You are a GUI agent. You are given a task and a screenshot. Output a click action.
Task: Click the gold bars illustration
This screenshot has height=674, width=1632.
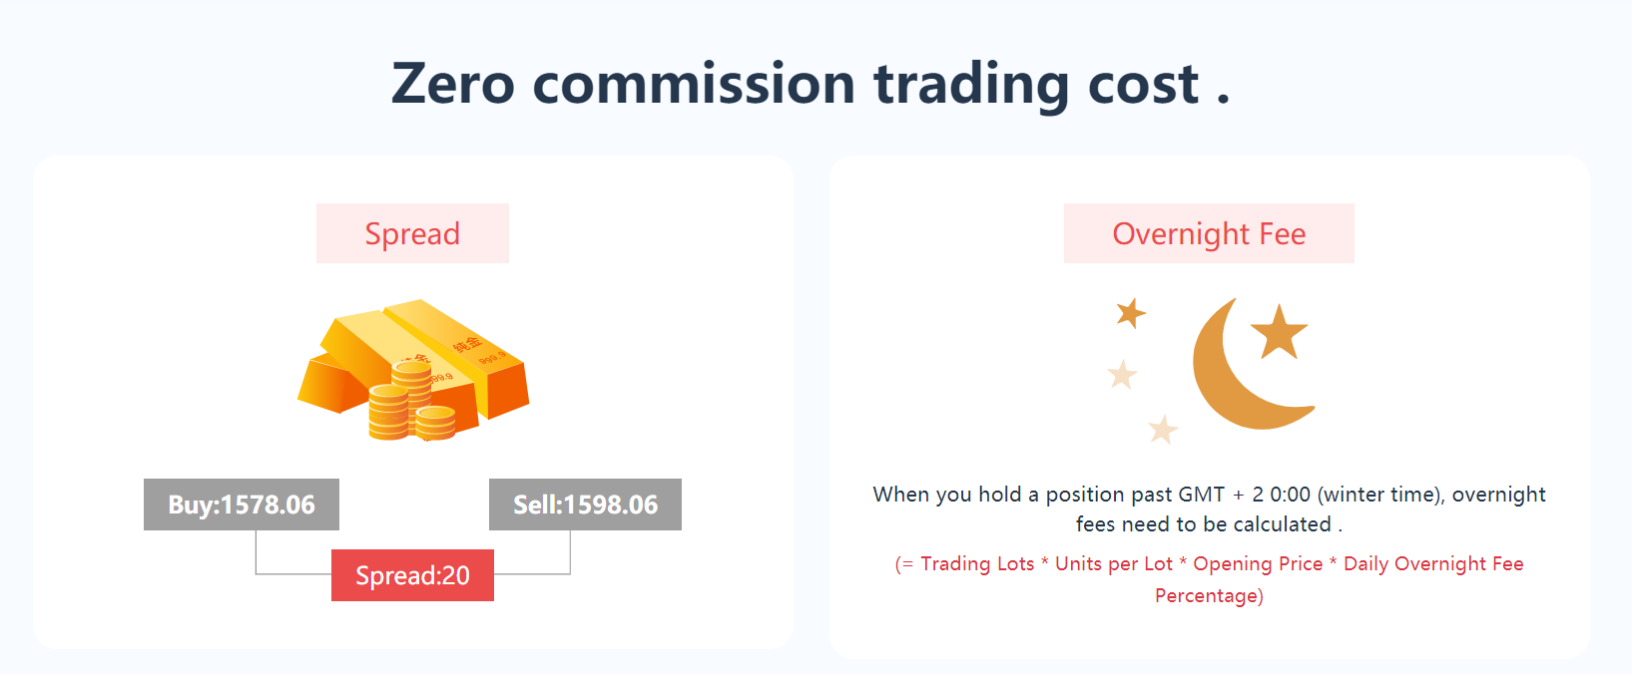(413, 370)
